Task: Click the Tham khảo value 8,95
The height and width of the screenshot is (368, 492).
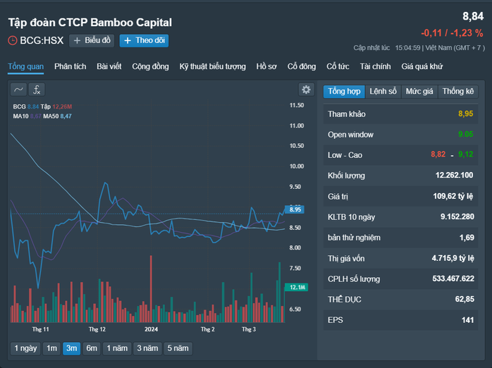Action: [x=466, y=114]
